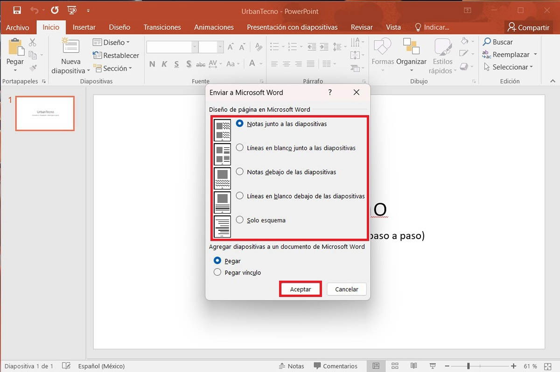Image resolution: width=560 pixels, height=372 pixels.
Task: Open Comentarios from the status bar
Action: 336,366
